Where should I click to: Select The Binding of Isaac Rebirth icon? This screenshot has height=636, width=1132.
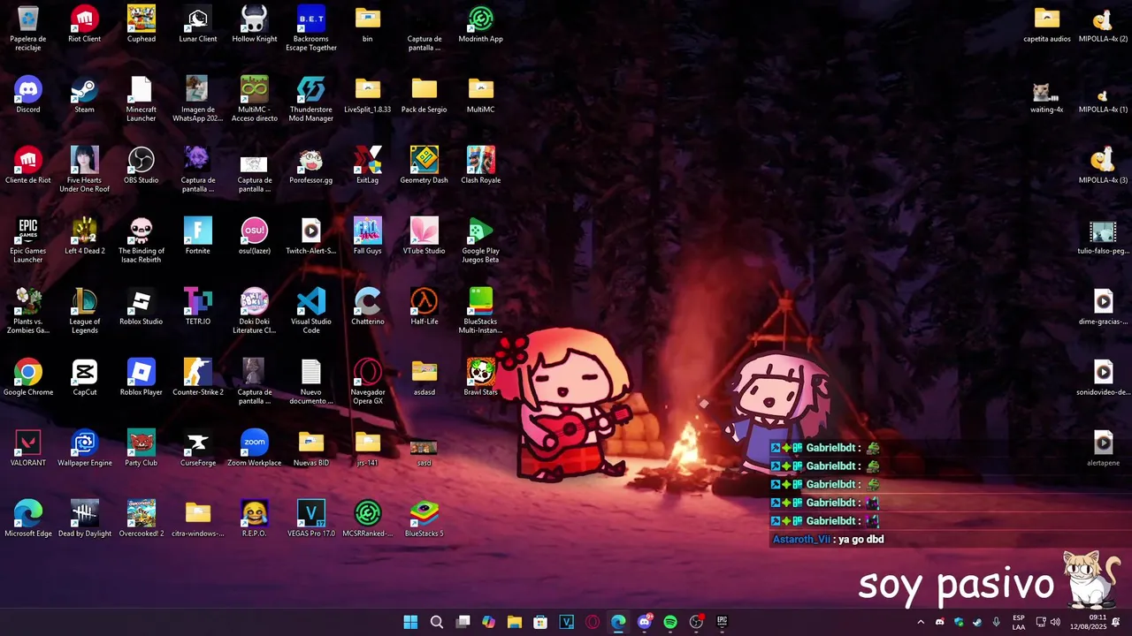(x=141, y=239)
